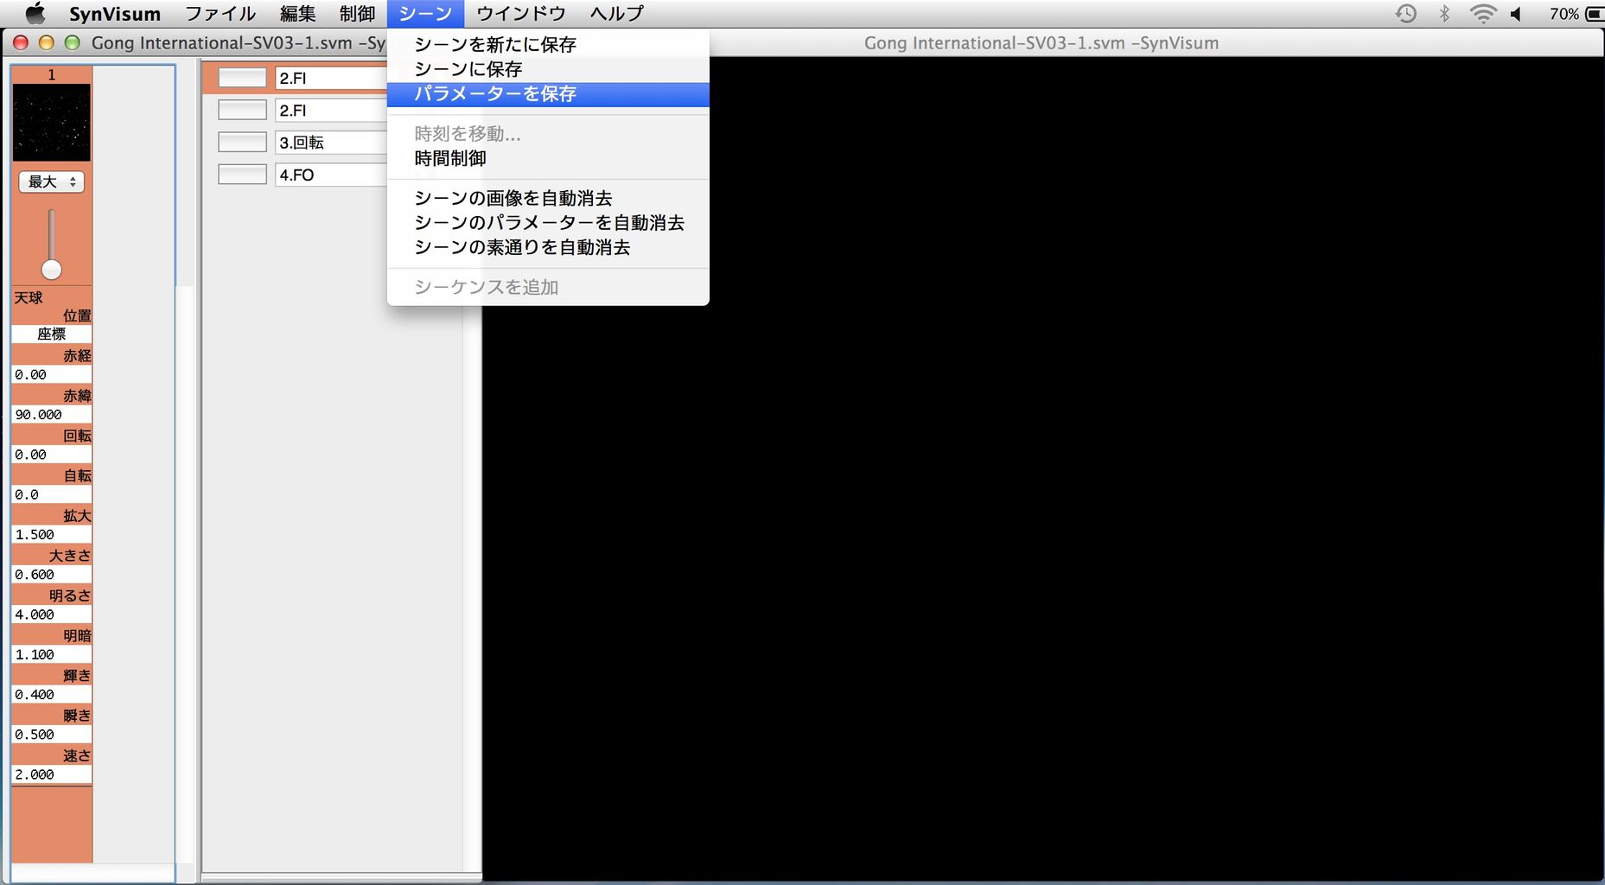The width and height of the screenshot is (1605, 885).
Task: Click the 天球 section label
Action: [29, 298]
